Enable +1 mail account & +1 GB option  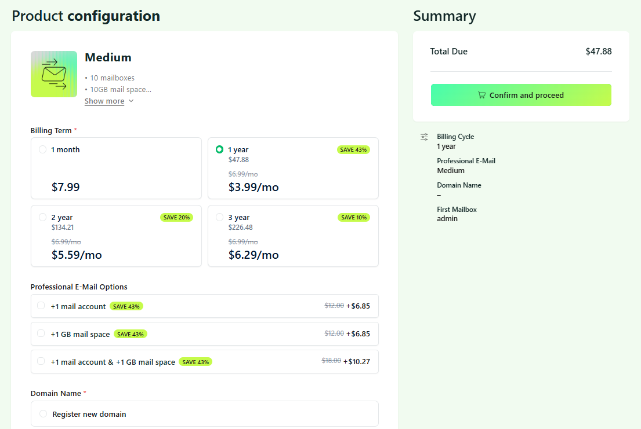(x=41, y=361)
